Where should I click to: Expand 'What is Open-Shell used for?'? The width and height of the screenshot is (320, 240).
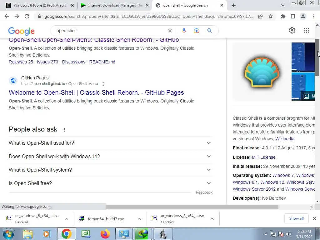point(111,143)
